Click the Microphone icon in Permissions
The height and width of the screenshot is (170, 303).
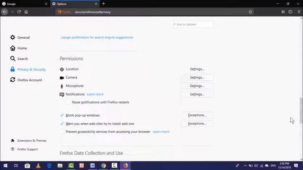62,86
